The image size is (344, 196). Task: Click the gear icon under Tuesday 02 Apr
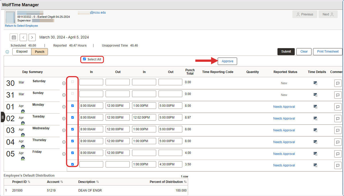pos(23,123)
